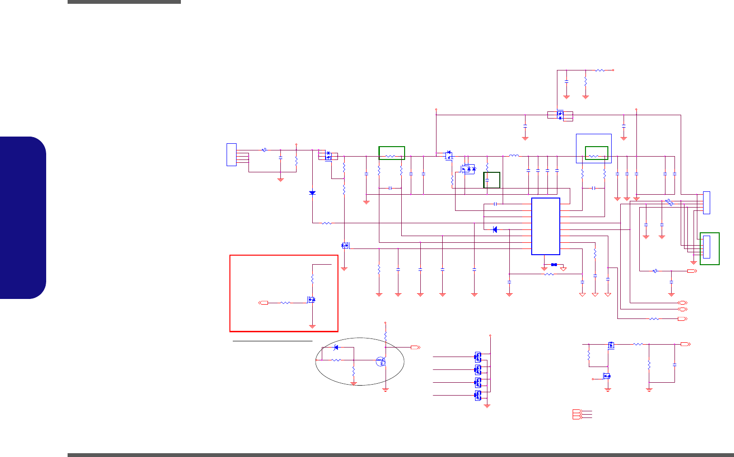Click the upper right-edge connector block
The width and height of the screenshot is (734, 457).
(706, 202)
